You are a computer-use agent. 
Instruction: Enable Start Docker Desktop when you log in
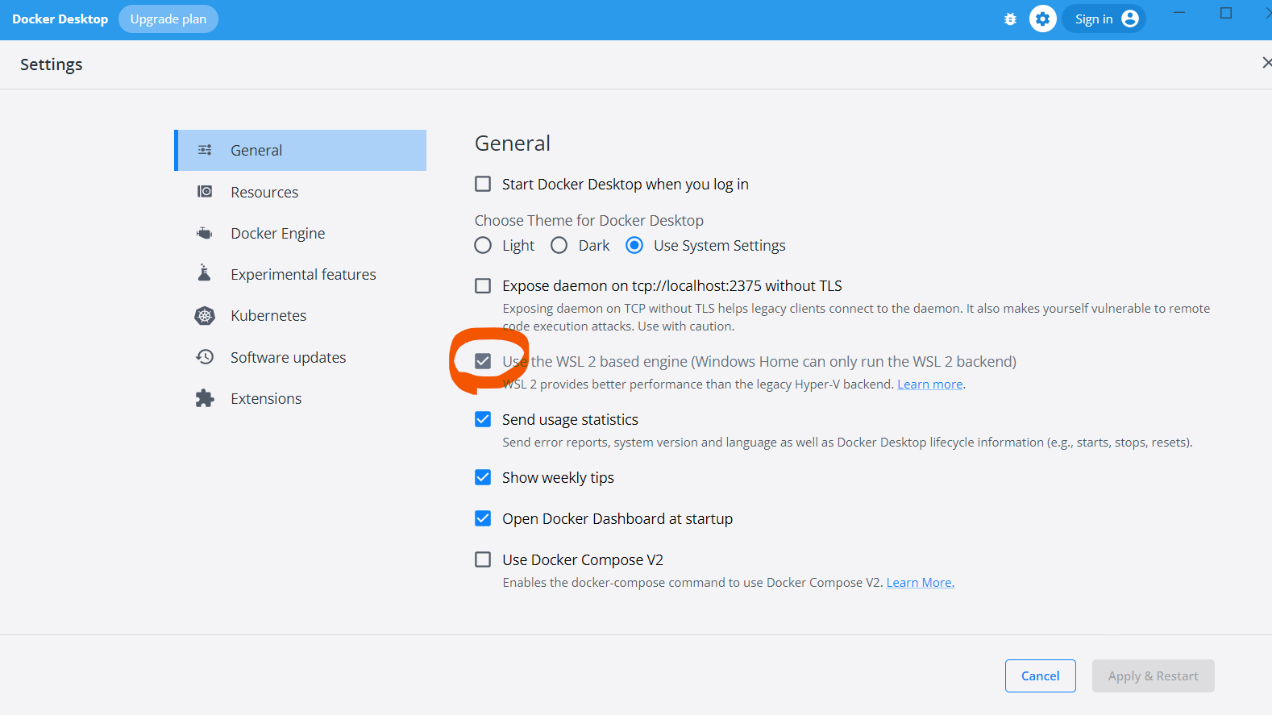tap(483, 184)
